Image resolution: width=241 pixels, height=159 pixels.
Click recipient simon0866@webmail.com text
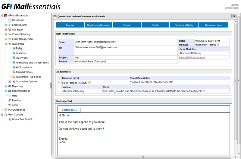coord(103,47)
